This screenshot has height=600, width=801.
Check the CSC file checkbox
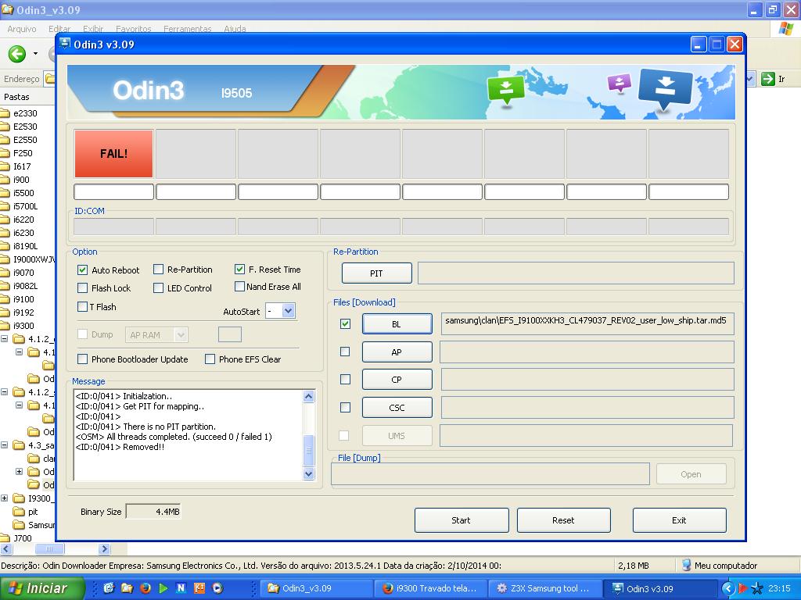(x=345, y=407)
